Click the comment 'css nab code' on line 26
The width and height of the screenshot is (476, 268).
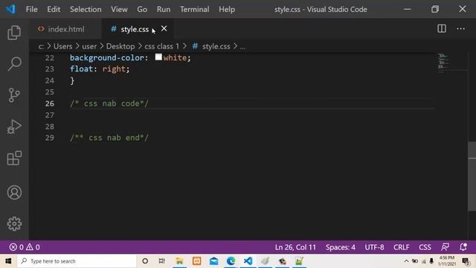[x=109, y=103]
